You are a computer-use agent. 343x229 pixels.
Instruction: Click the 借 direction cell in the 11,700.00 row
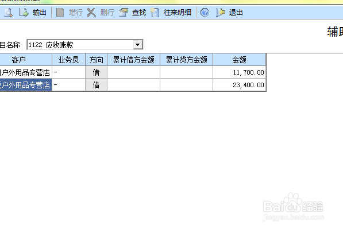click(x=96, y=72)
